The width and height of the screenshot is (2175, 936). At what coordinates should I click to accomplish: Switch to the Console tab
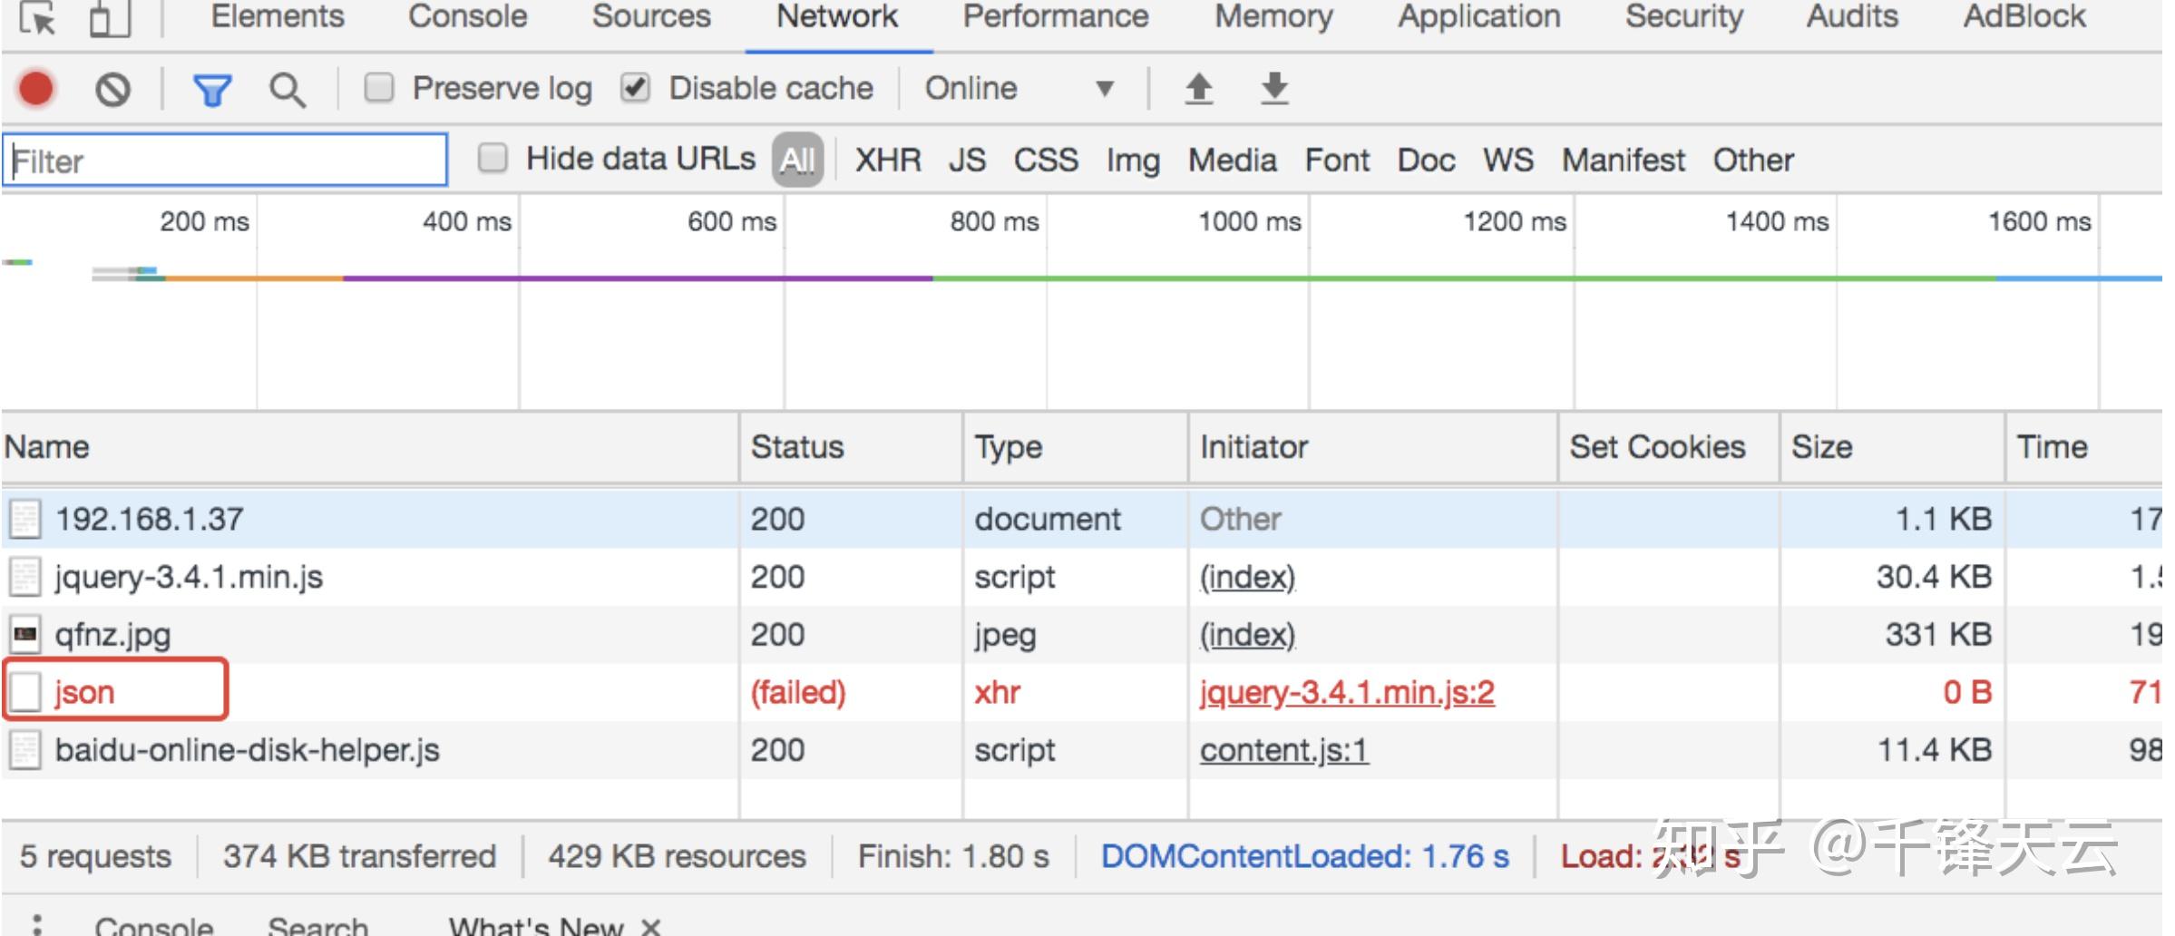[467, 16]
